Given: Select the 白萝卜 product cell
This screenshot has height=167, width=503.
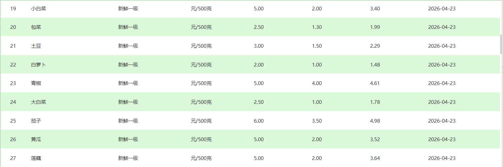Looking at the screenshot, I should click(x=38, y=65).
